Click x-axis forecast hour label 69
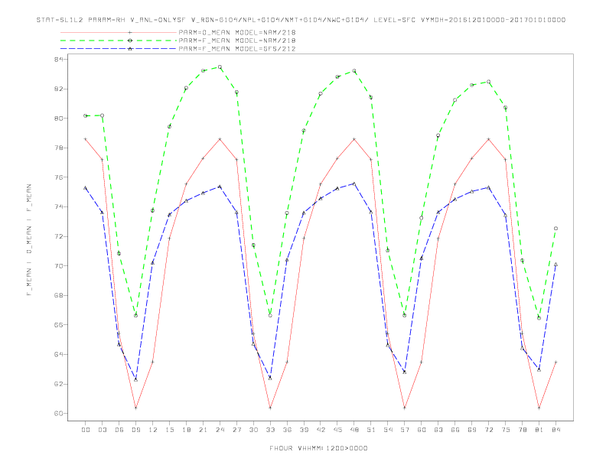Image resolution: width=606 pixels, height=468 pixels. tap(472, 430)
